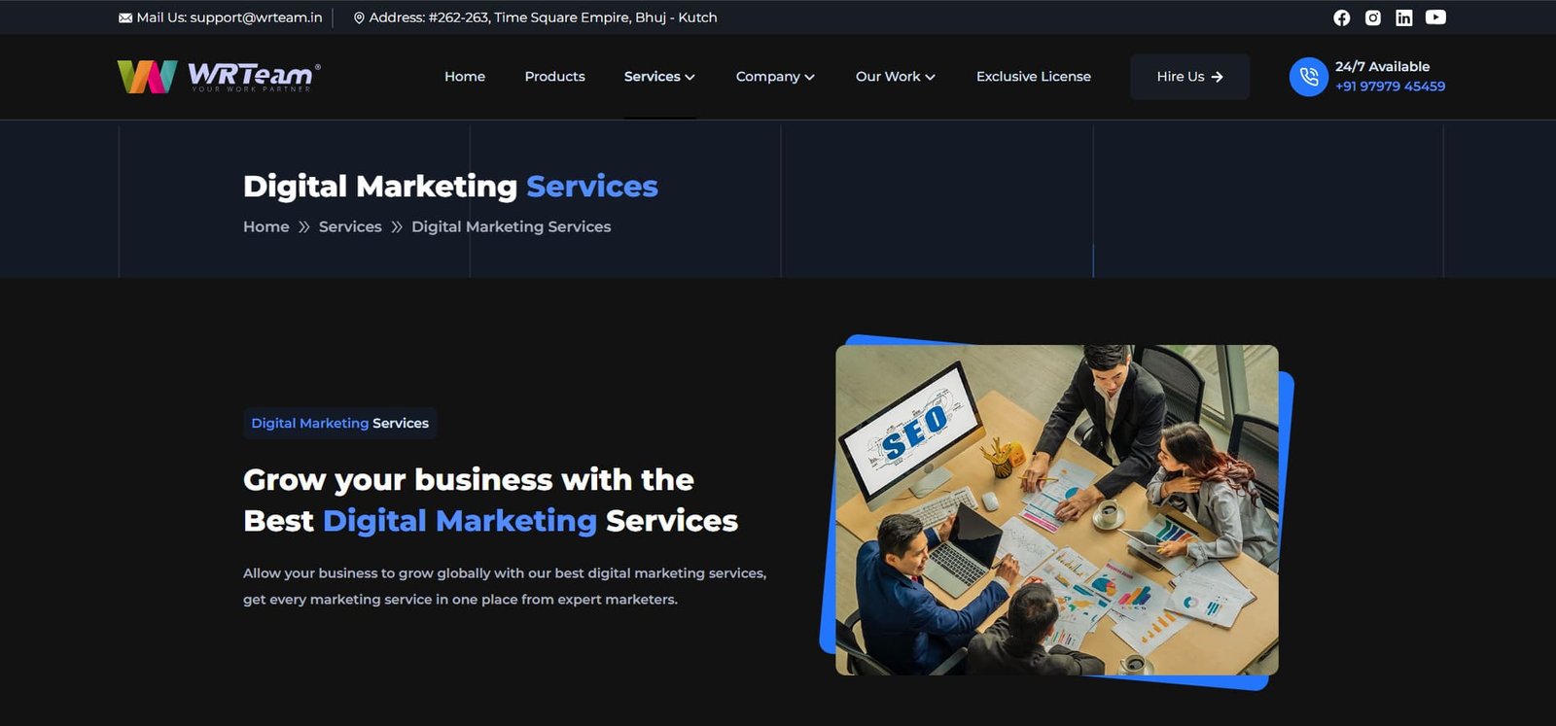Image resolution: width=1556 pixels, height=726 pixels.
Task: Click the address location pin icon
Action: (x=359, y=17)
